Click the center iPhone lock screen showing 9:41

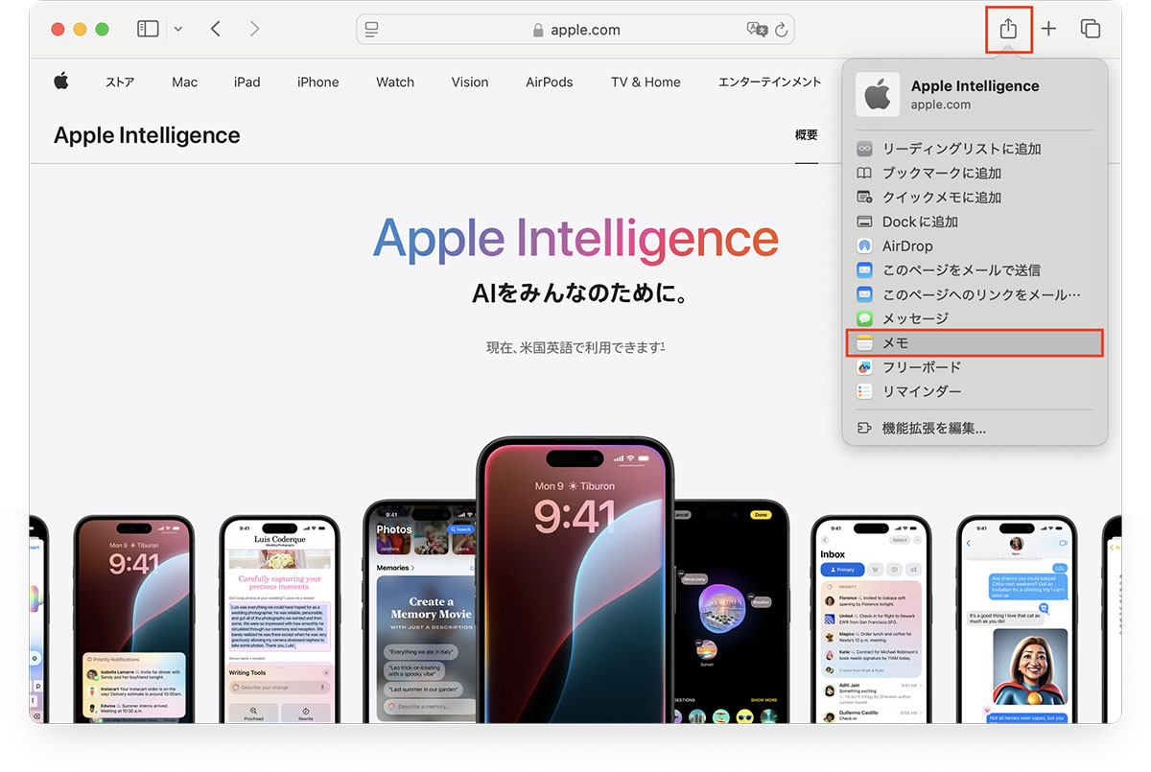point(575,580)
